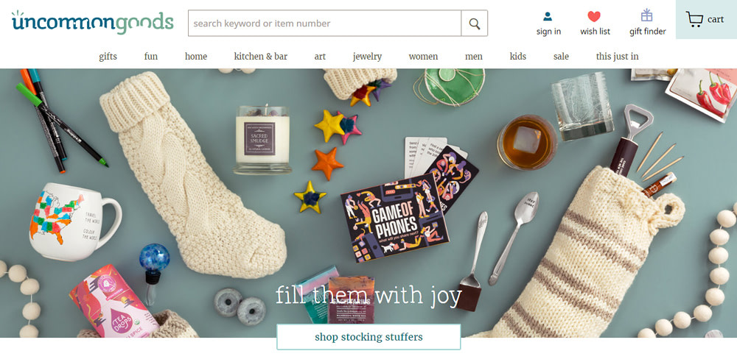Viewport: 737px width, 359px height.
Task: View the sale section
Action: pos(561,57)
